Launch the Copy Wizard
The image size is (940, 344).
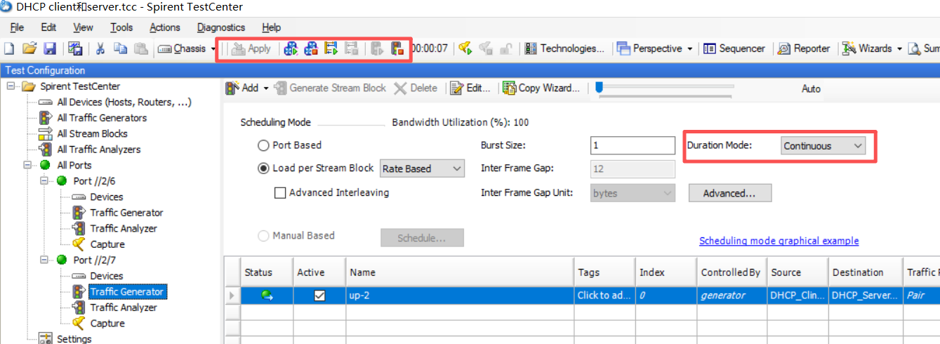[x=541, y=88]
